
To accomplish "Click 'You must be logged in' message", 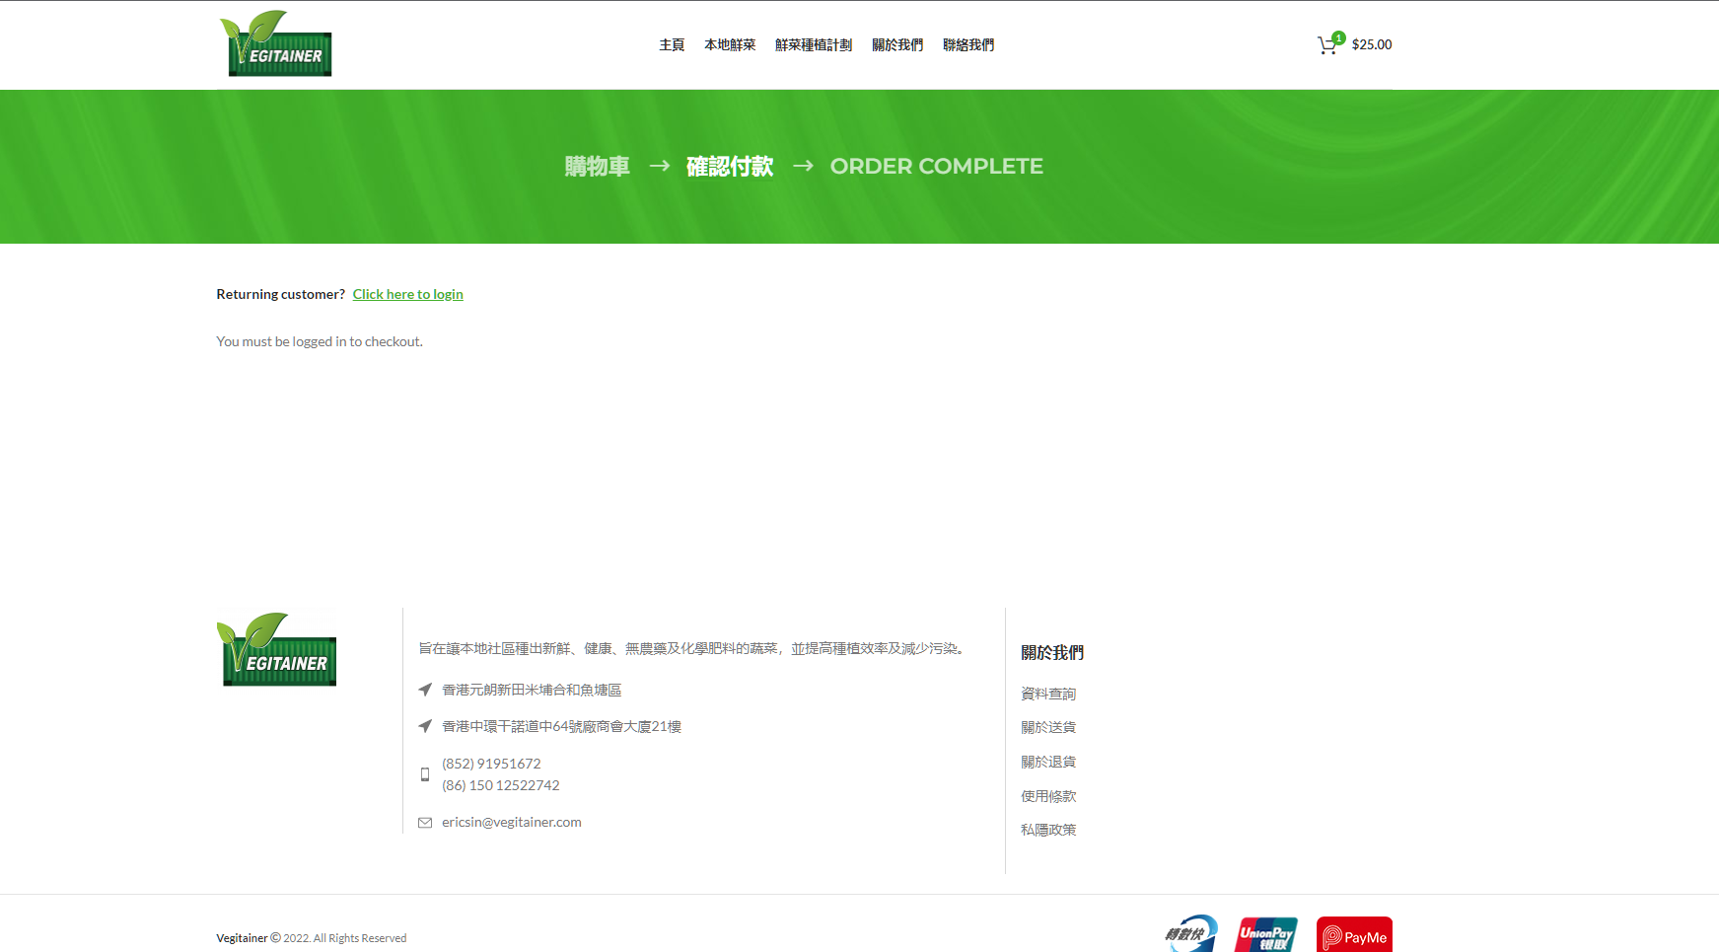I will tap(320, 341).
